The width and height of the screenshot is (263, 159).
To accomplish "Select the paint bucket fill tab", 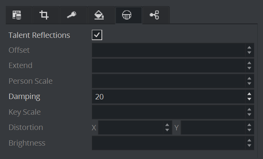I will [100, 15].
